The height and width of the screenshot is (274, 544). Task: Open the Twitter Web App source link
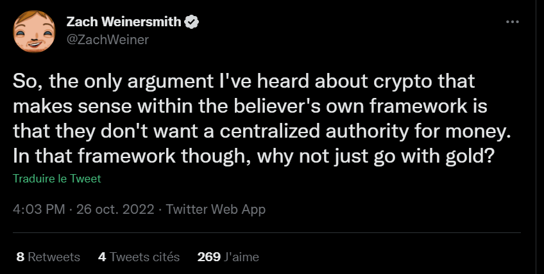coord(216,209)
